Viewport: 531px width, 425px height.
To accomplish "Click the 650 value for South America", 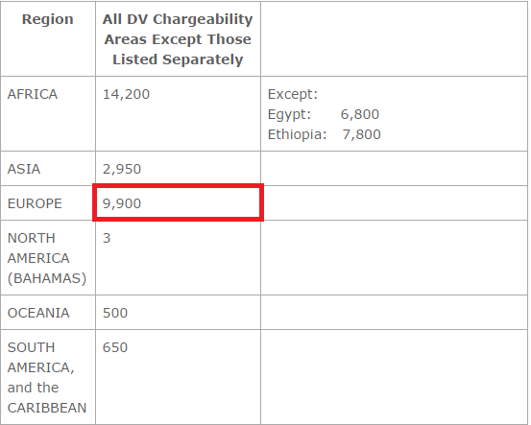I will tap(115, 347).
